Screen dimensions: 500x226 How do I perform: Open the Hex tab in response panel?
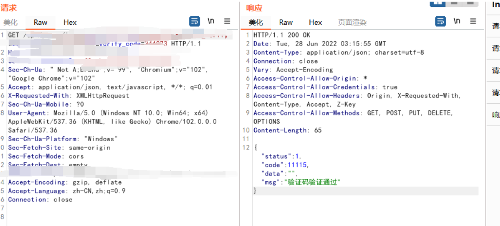pos(315,22)
